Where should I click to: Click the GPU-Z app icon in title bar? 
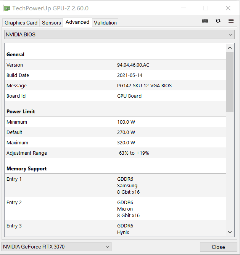(6, 8)
